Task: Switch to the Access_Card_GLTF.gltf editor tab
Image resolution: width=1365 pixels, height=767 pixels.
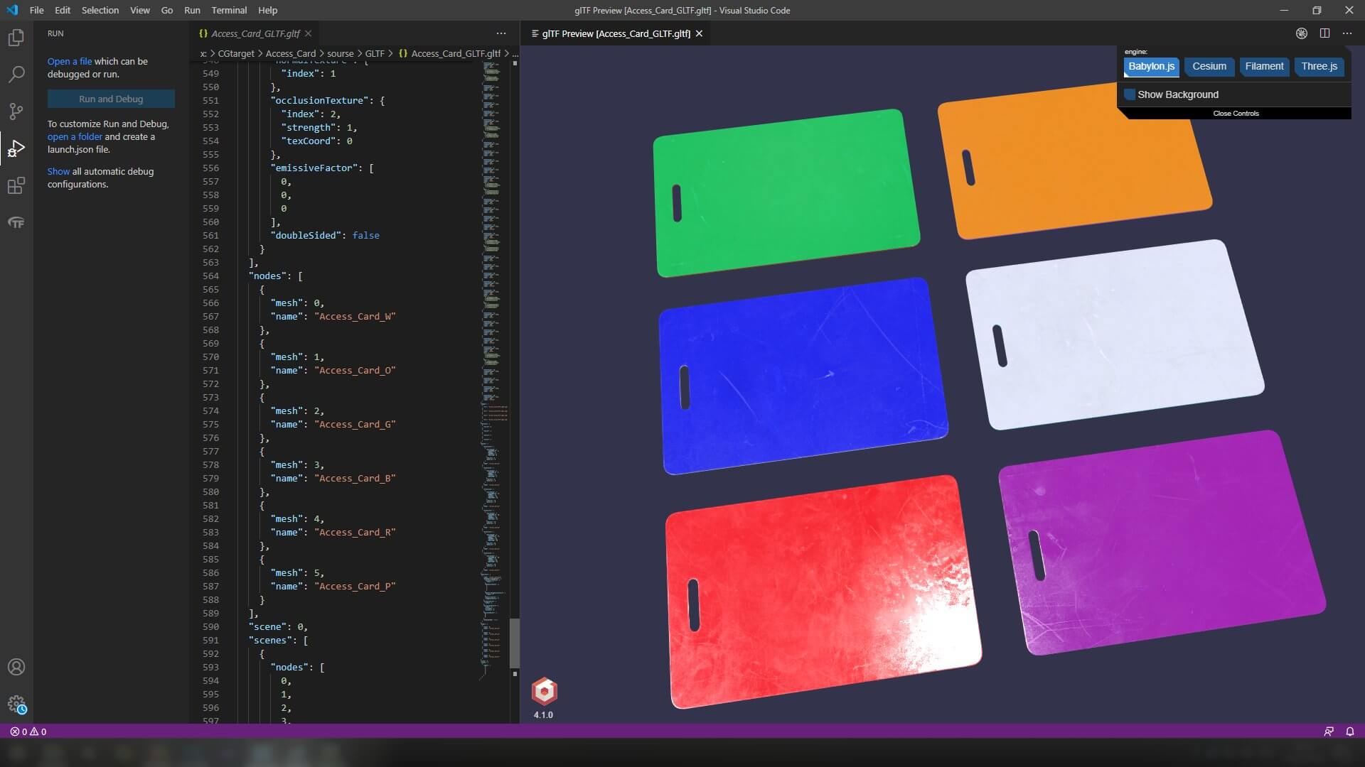Action: (255, 33)
